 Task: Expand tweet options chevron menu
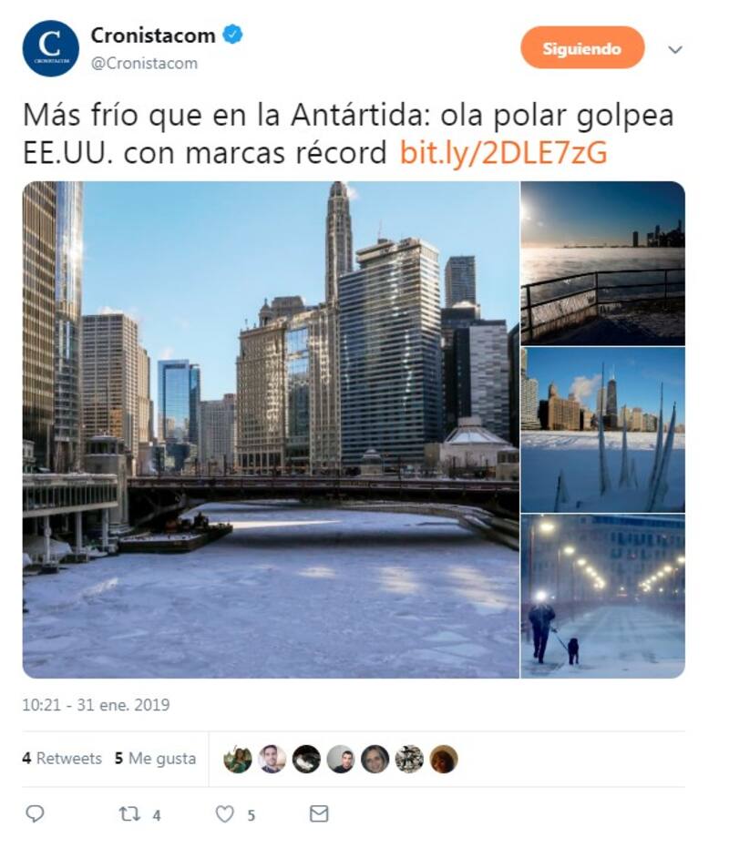(675, 50)
